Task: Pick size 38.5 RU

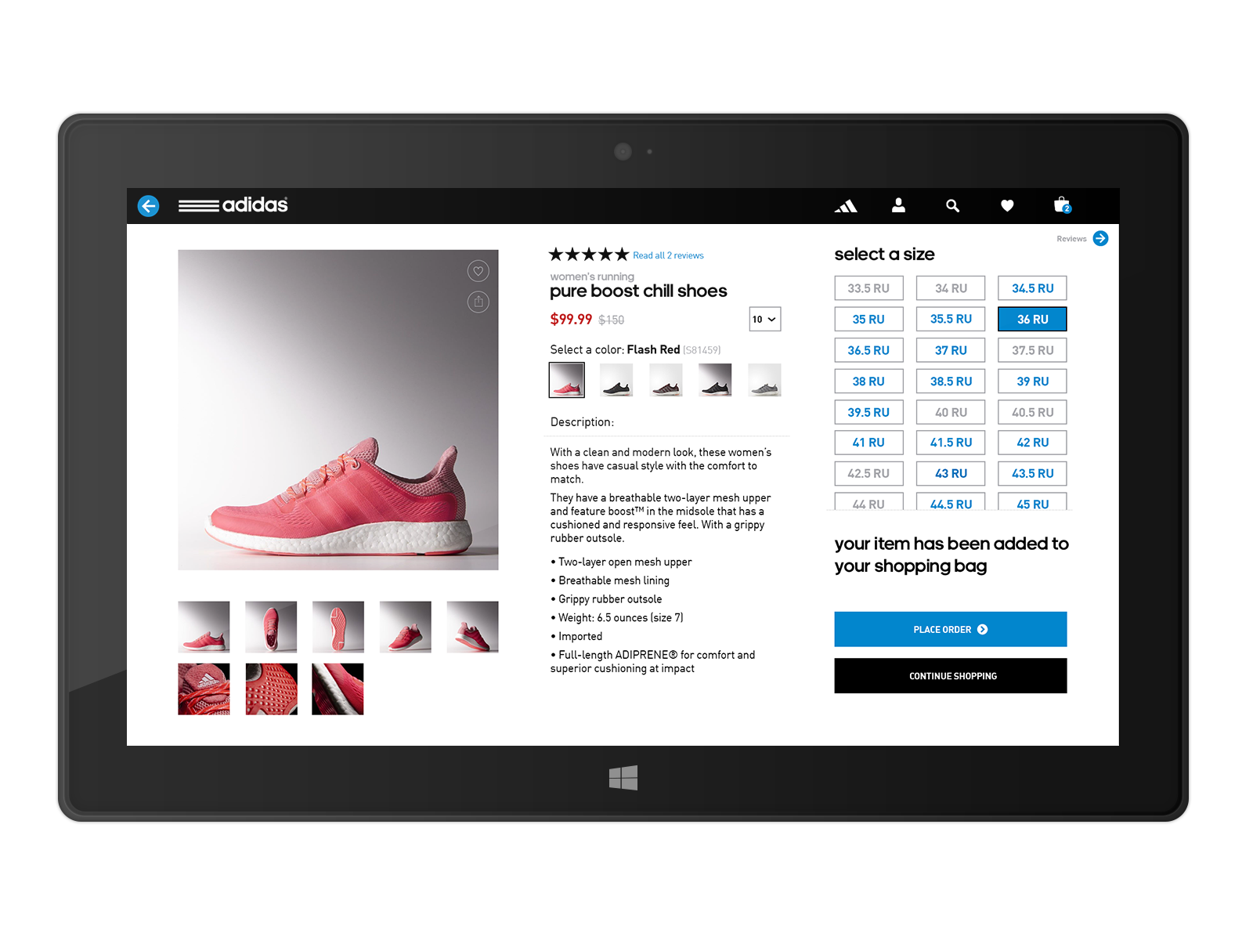Action: click(x=951, y=381)
